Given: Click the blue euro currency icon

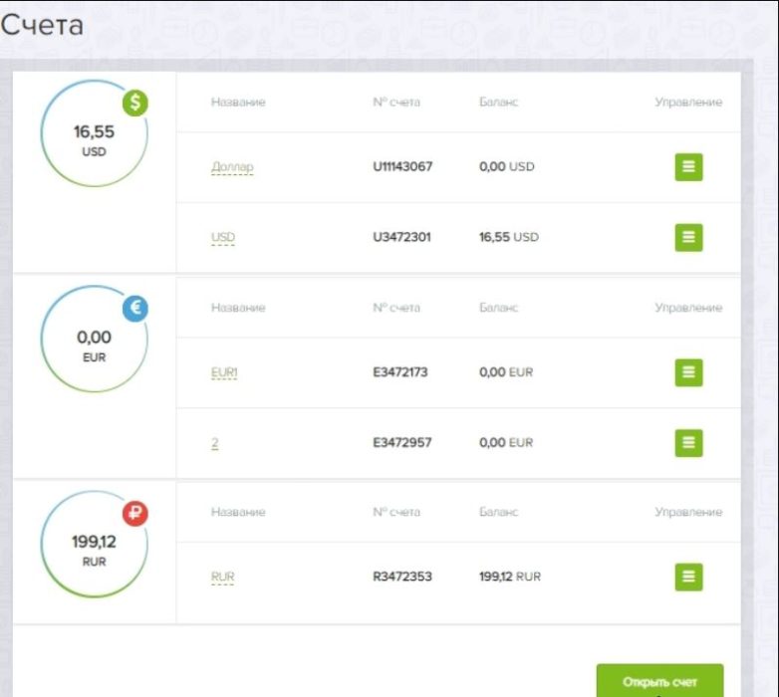Looking at the screenshot, I should click(x=135, y=309).
